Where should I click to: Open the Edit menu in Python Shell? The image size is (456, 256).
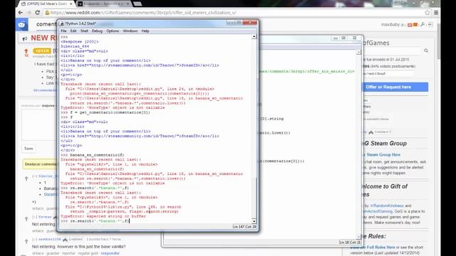[x=73, y=31]
